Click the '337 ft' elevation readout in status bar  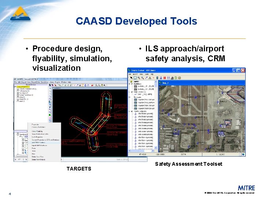point(184,154)
